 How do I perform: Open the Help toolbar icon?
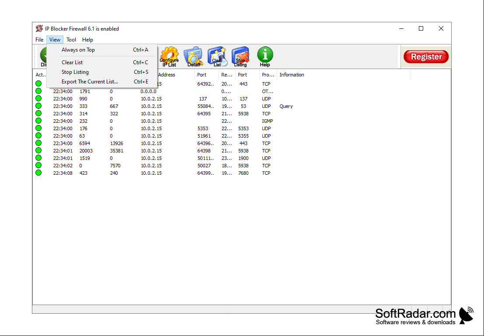coord(265,57)
